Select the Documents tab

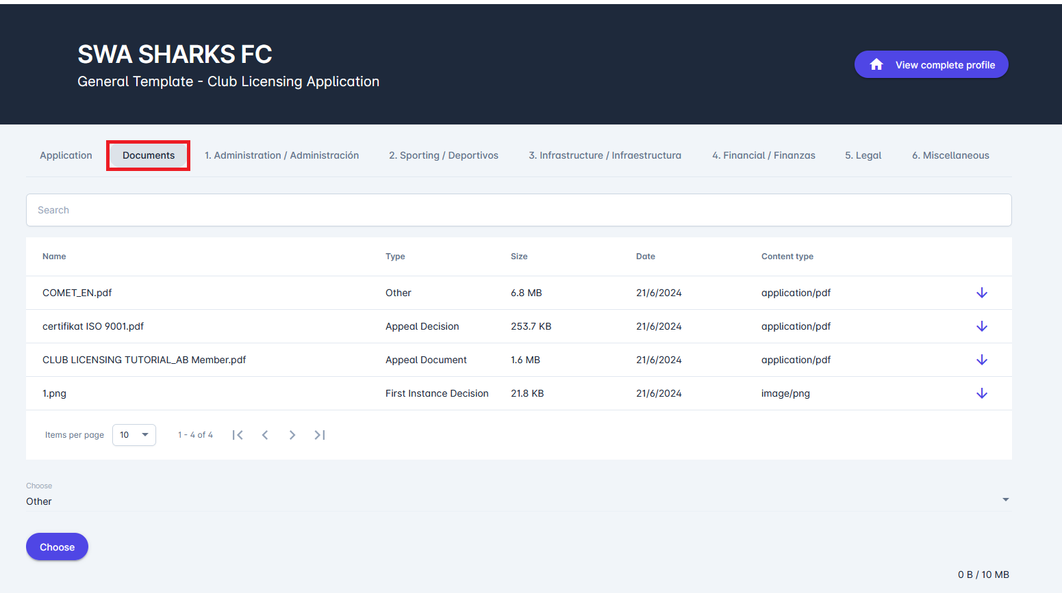coord(149,155)
